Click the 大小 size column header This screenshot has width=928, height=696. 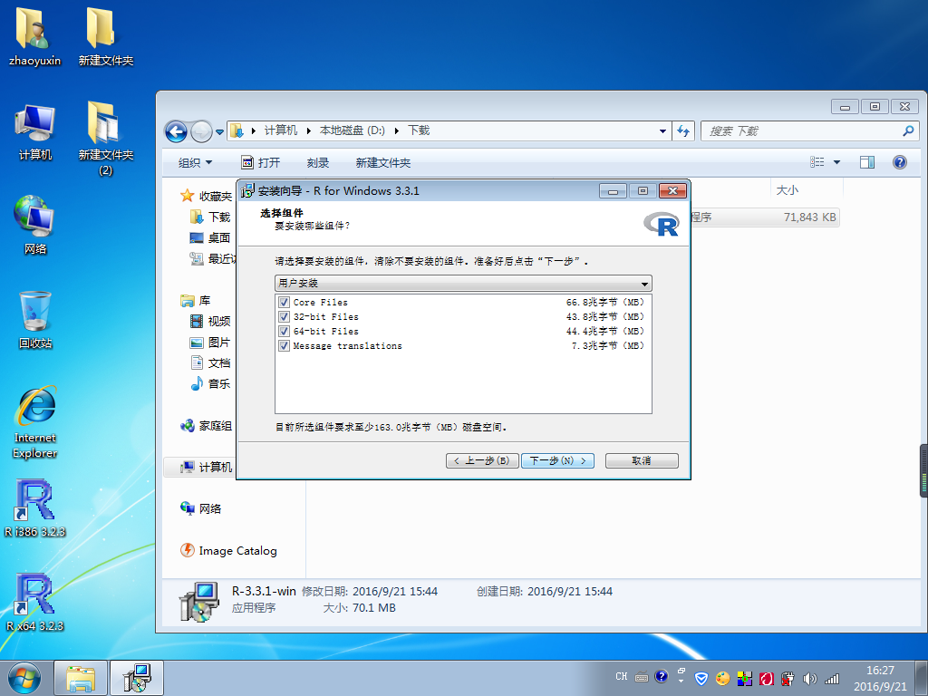coord(807,190)
